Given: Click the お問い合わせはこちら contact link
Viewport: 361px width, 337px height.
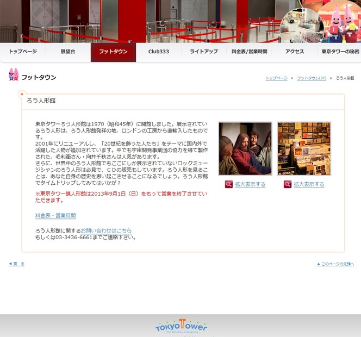Looking at the screenshot, I should click(106, 230).
